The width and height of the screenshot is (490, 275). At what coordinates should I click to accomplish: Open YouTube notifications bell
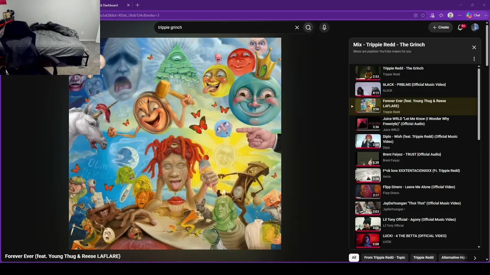point(461,27)
